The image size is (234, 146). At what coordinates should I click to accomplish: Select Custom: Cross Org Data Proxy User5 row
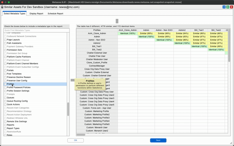coord(97,105)
